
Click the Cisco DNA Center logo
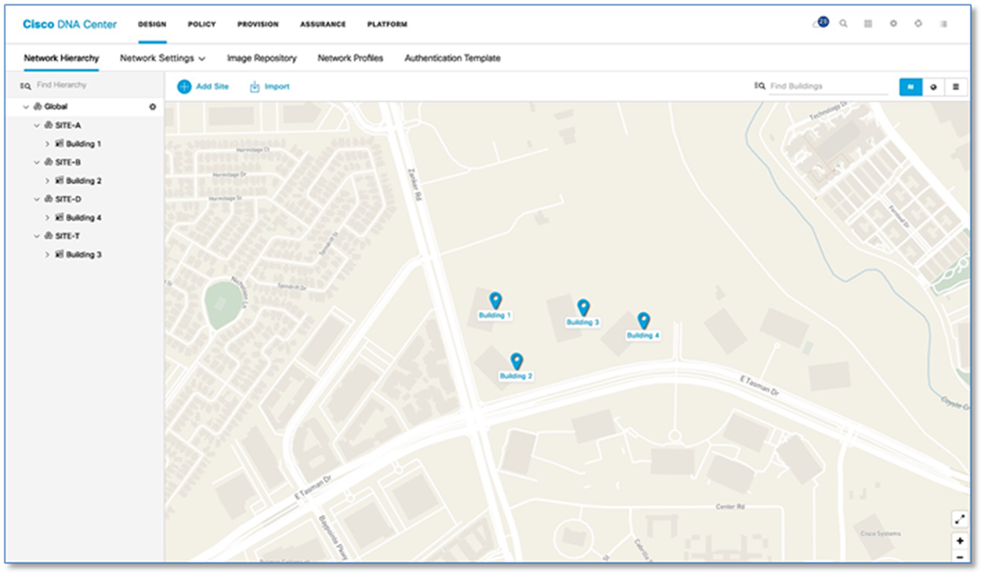(x=70, y=25)
